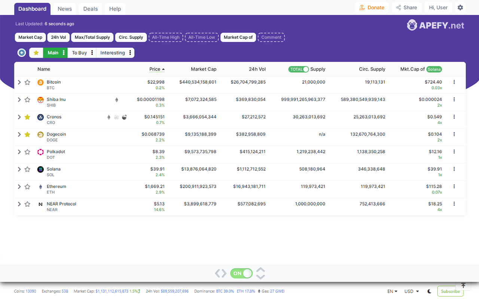The height and width of the screenshot is (299, 479).
Task: Expand the NEAR Protocol row details
Action: tap(19, 204)
